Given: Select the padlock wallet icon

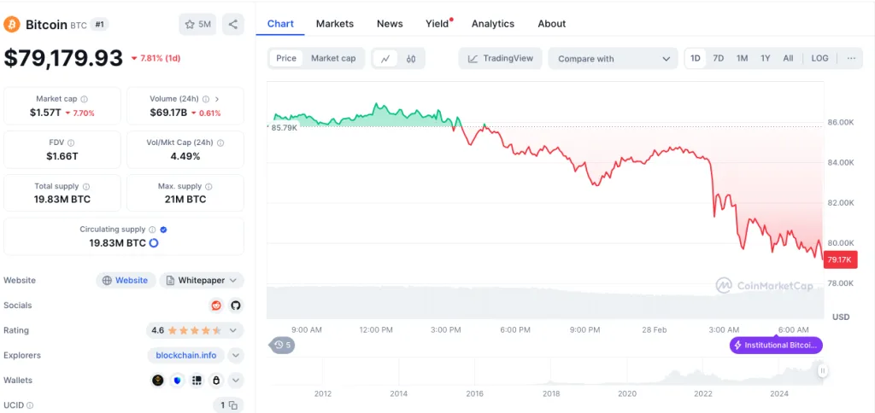Looking at the screenshot, I should [216, 381].
